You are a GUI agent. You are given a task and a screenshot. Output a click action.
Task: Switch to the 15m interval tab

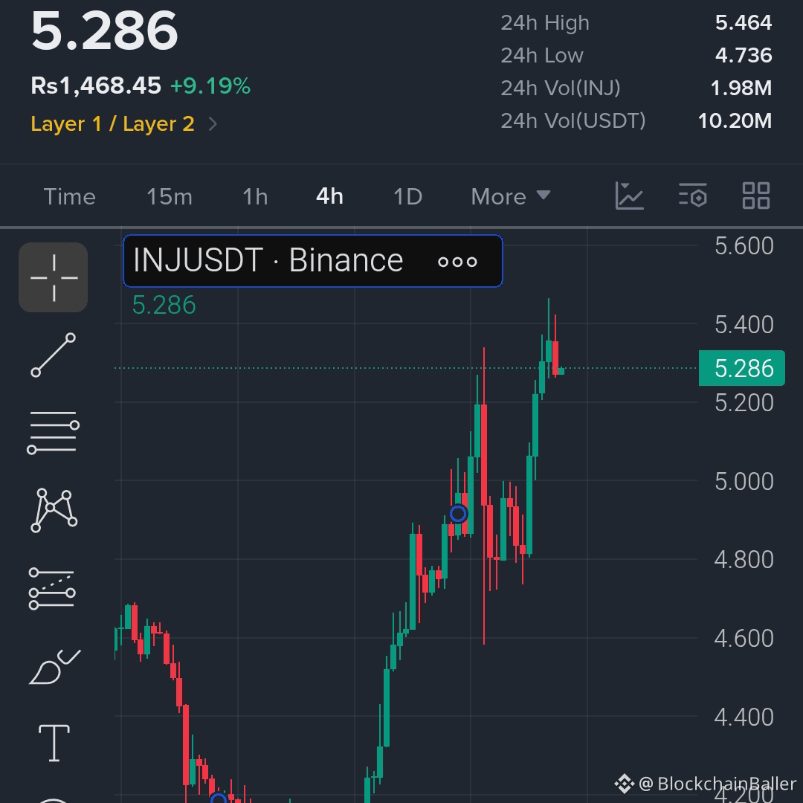click(170, 196)
